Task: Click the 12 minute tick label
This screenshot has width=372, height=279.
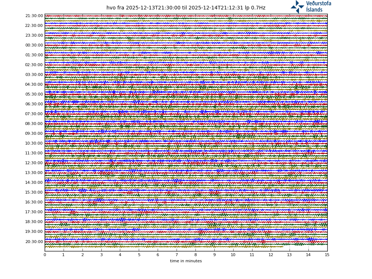Action: (x=271, y=255)
